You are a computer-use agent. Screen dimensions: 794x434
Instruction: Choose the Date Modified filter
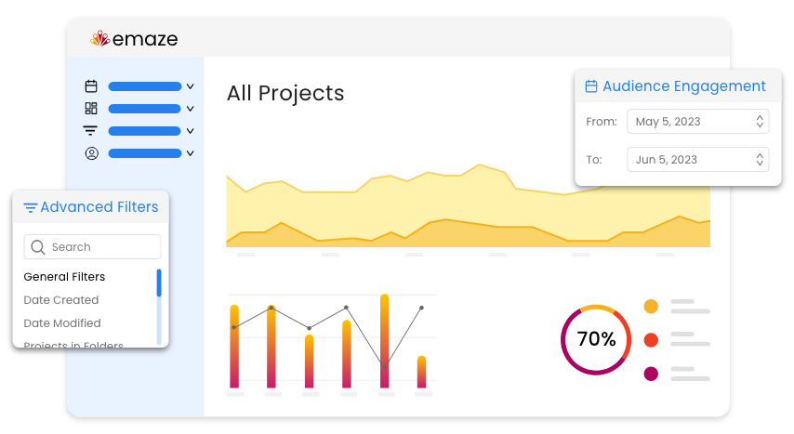tap(62, 323)
